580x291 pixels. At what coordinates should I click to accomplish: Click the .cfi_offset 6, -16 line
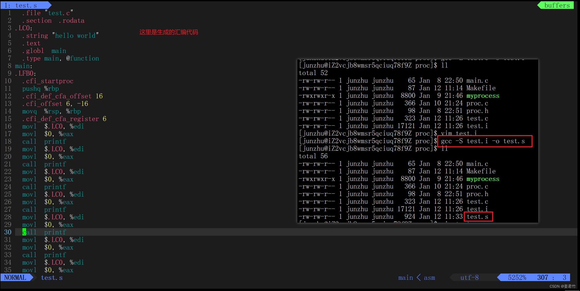(55, 104)
